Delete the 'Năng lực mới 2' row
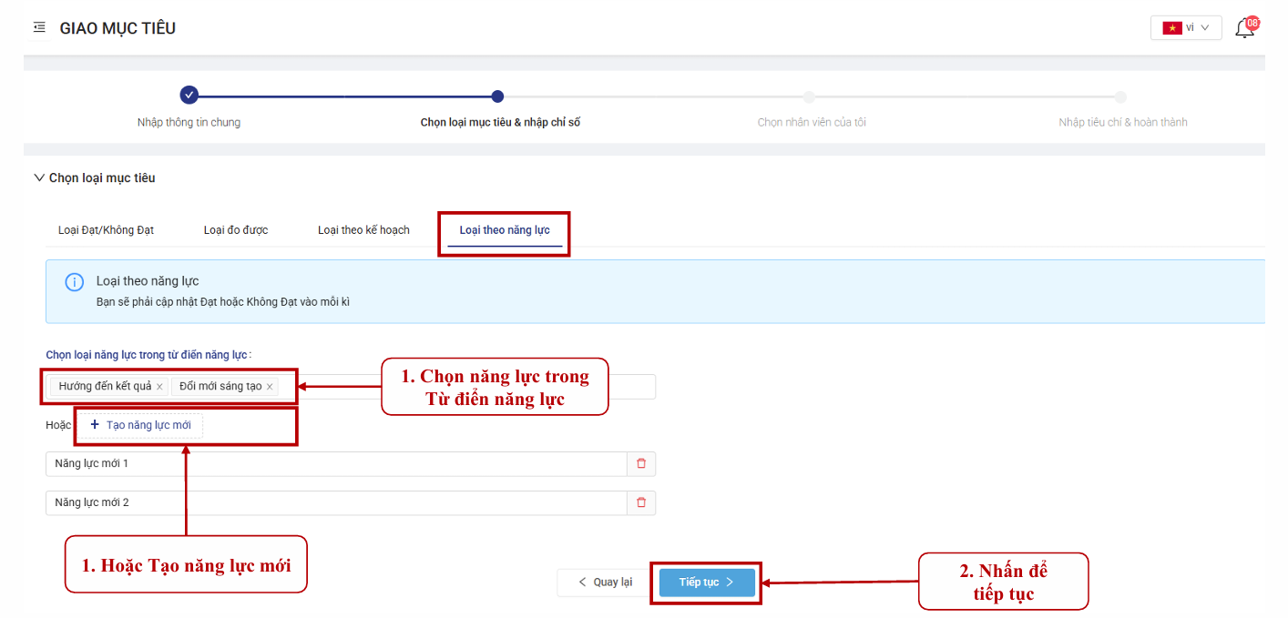Image resolution: width=1288 pixels, height=618 pixels. 641,502
